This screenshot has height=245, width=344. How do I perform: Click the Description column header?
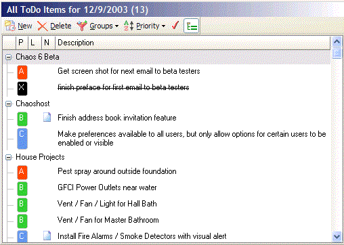click(x=193, y=43)
